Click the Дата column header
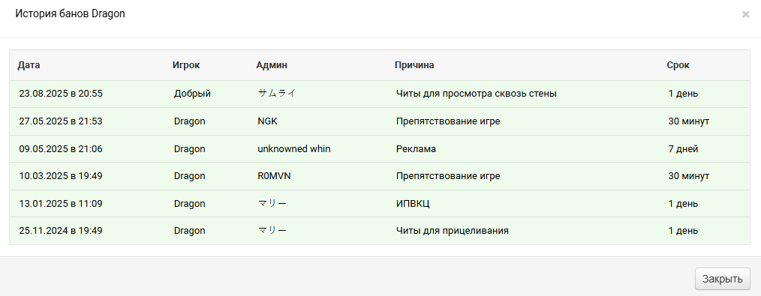Image resolution: width=761 pixels, height=296 pixels. coord(29,65)
